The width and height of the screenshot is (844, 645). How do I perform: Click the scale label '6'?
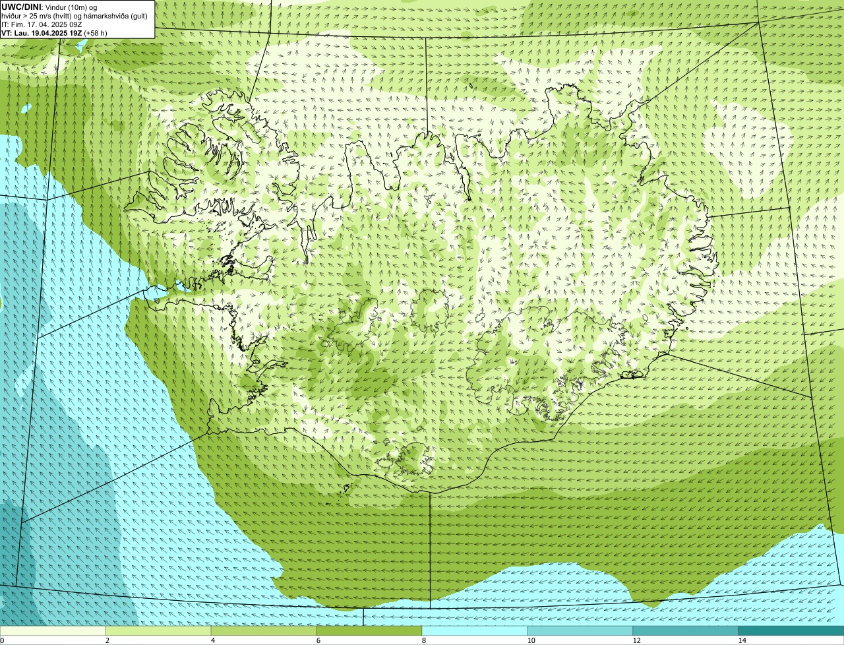(318, 640)
